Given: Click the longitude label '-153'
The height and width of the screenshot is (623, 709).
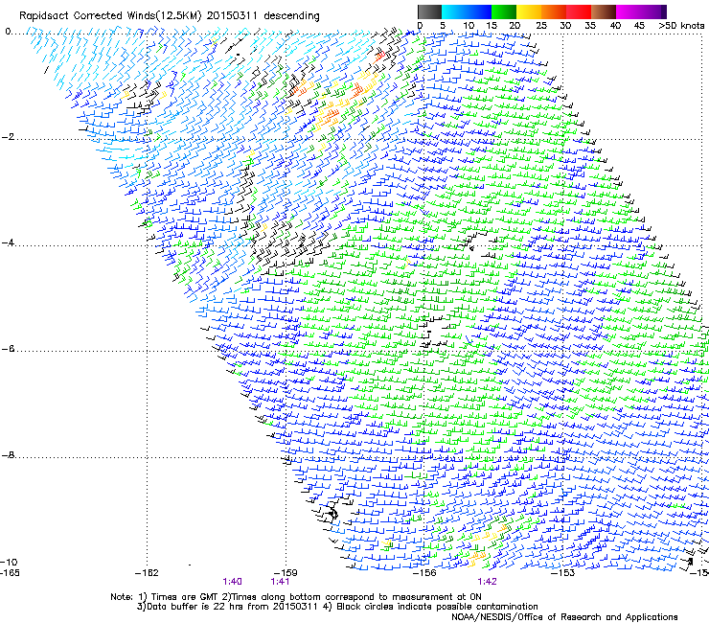Looking at the screenshot, I should click(563, 573).
